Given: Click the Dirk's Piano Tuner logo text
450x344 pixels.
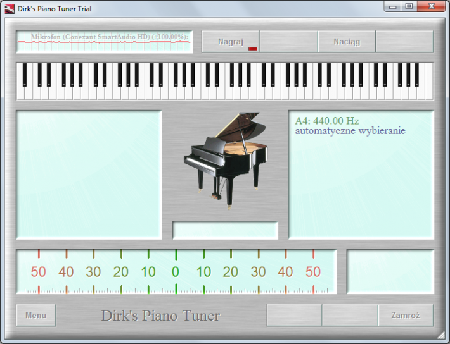Looking at the screenshot, I should coord(161,316).
